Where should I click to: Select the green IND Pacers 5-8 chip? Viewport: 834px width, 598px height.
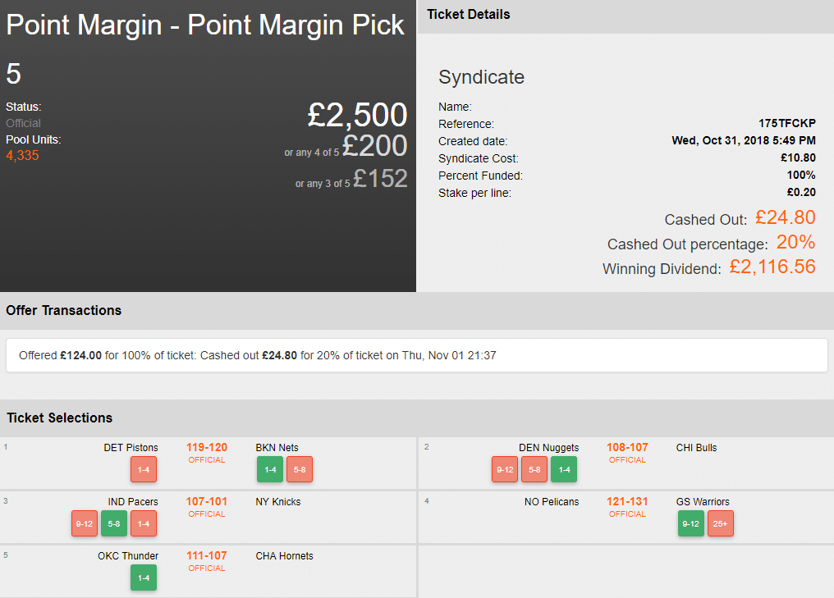coord(114,523)
